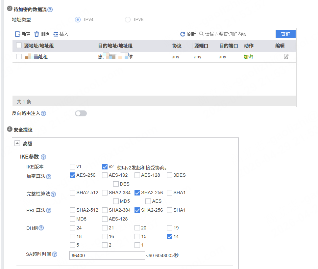This screenshot has height=269, width=318.
Task: Enable IKE version v1 checkbox
Action: [x=72, y=166]
